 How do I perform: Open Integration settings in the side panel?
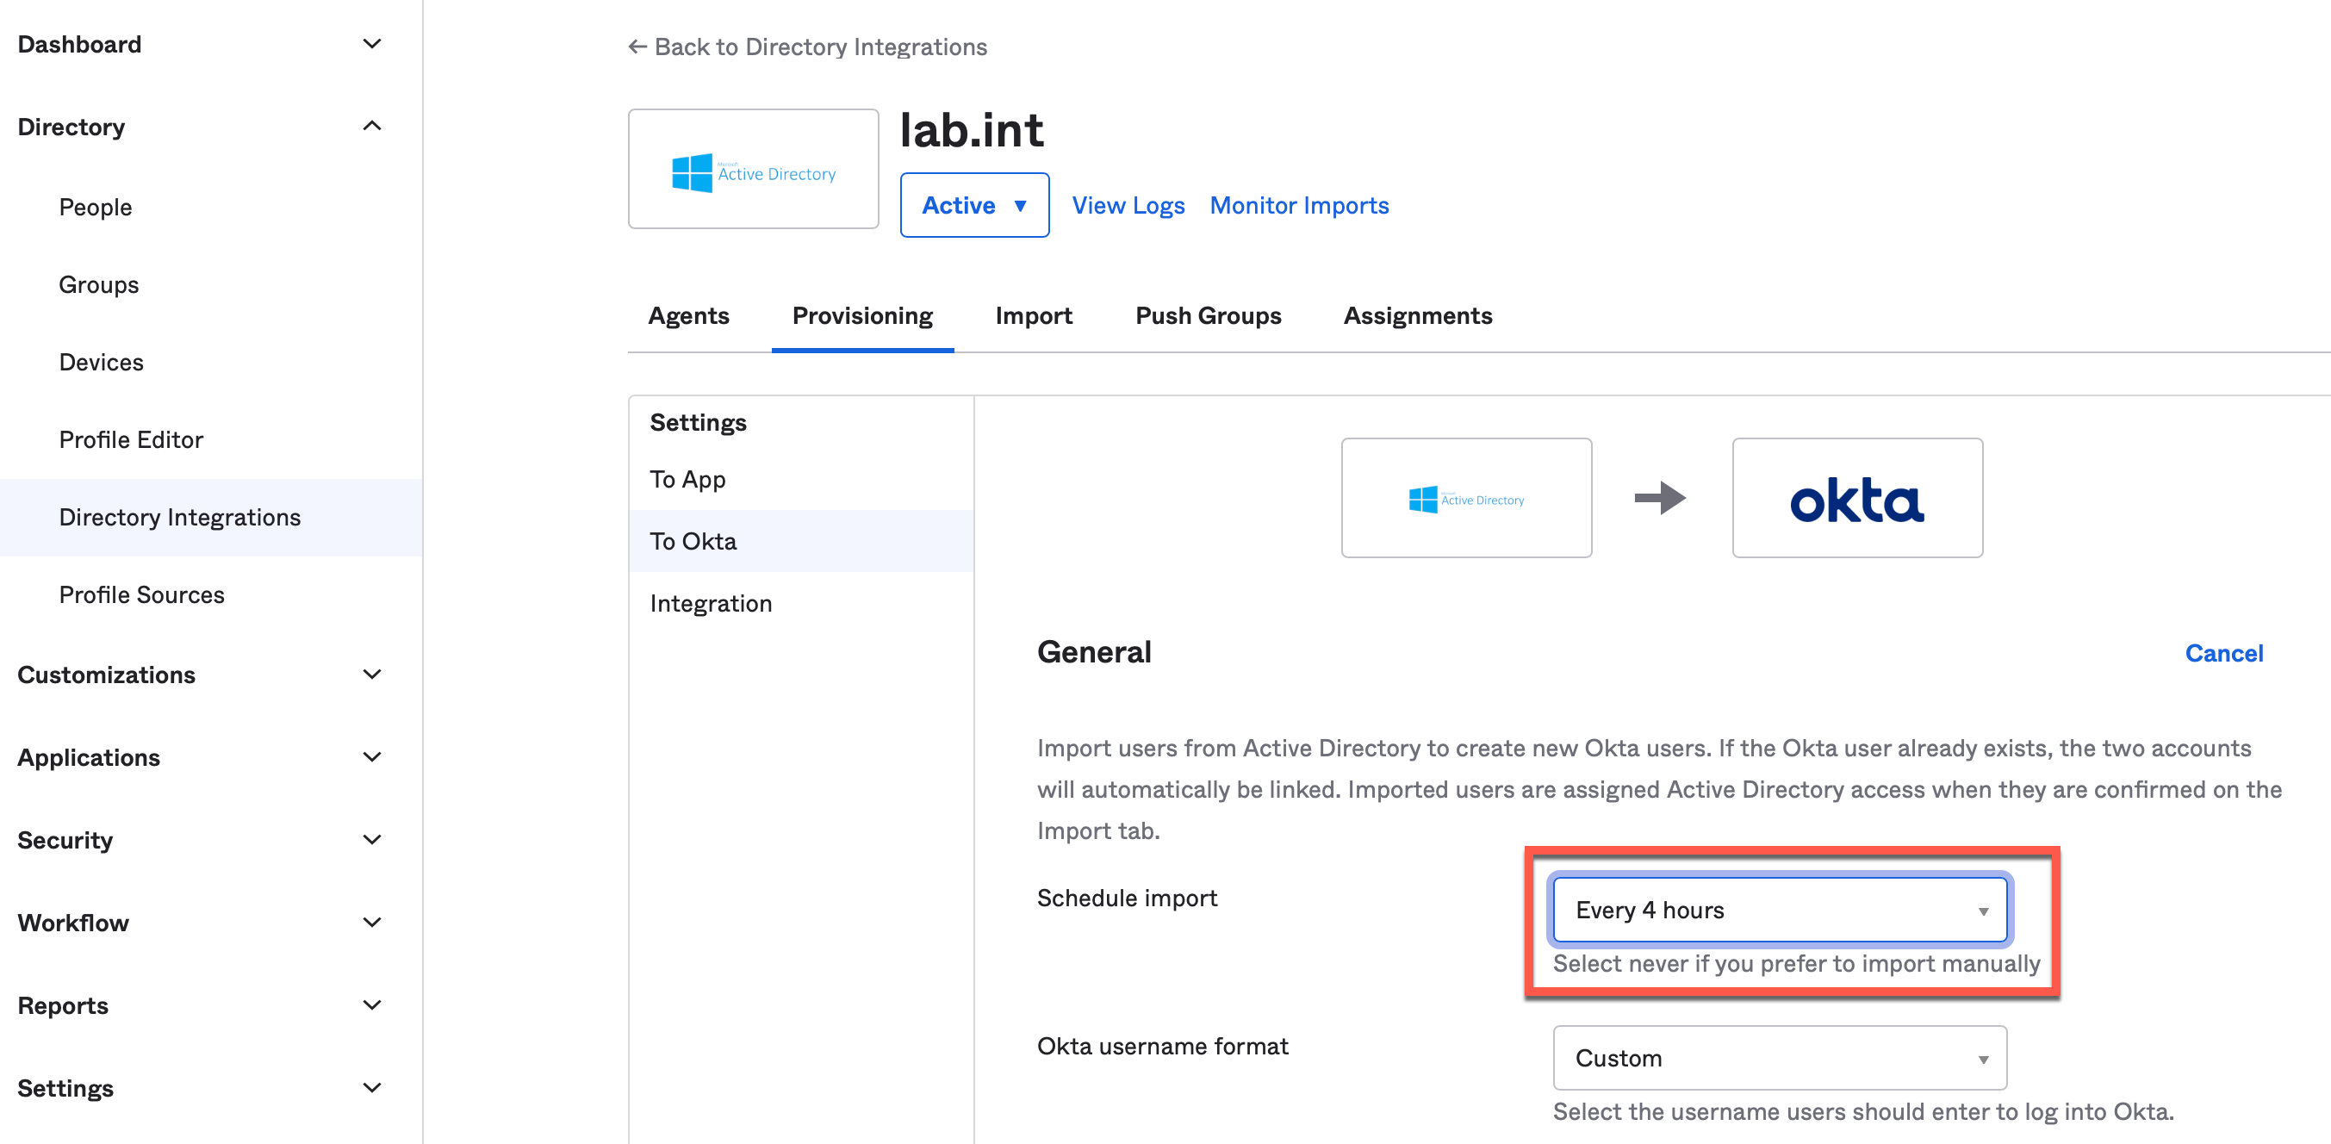(x=711, y=604)
